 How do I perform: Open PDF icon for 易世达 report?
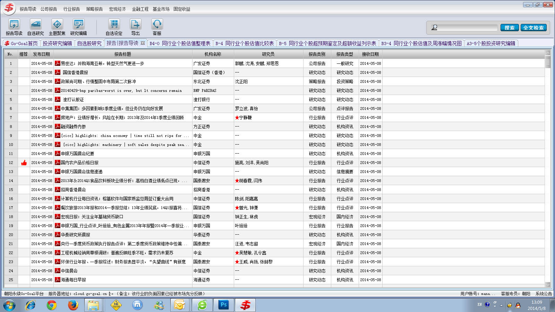[x=58, y=63]
